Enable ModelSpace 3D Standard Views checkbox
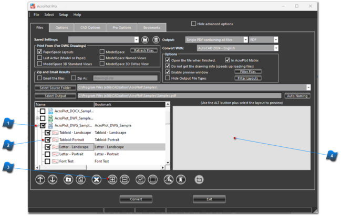 [x=39, y=63]
